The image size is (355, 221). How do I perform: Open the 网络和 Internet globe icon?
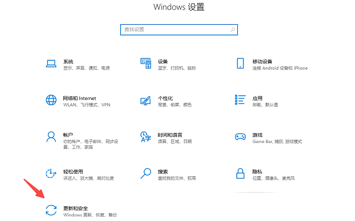click(51, 100)
